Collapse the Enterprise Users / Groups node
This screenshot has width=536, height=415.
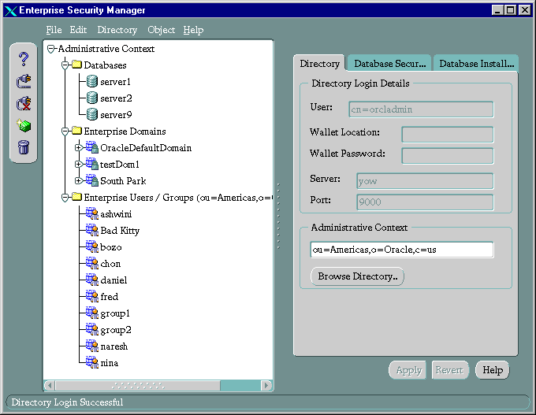pos(65,198)
